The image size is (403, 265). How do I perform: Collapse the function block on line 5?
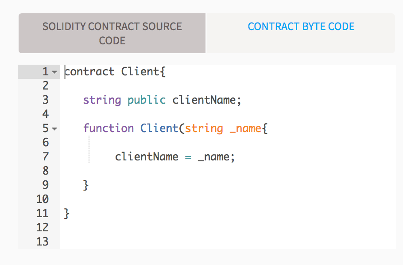coord(54,129)
